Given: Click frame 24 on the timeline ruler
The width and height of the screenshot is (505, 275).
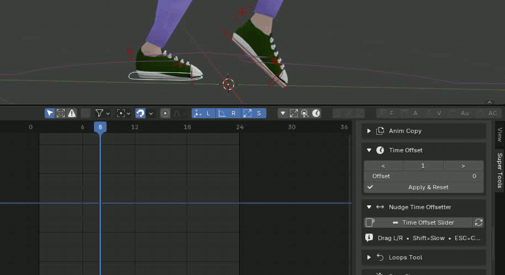Looking at the screenshot, I should tap(240, 127).
